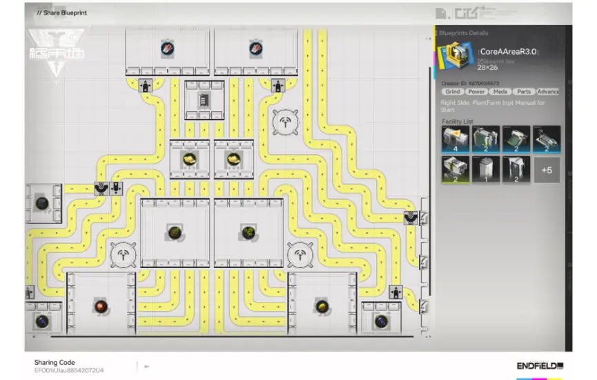The width and height of the screenshot is (597, 380).
Task: Expand the +5 additional facilities tile
Action: (546, 170)
